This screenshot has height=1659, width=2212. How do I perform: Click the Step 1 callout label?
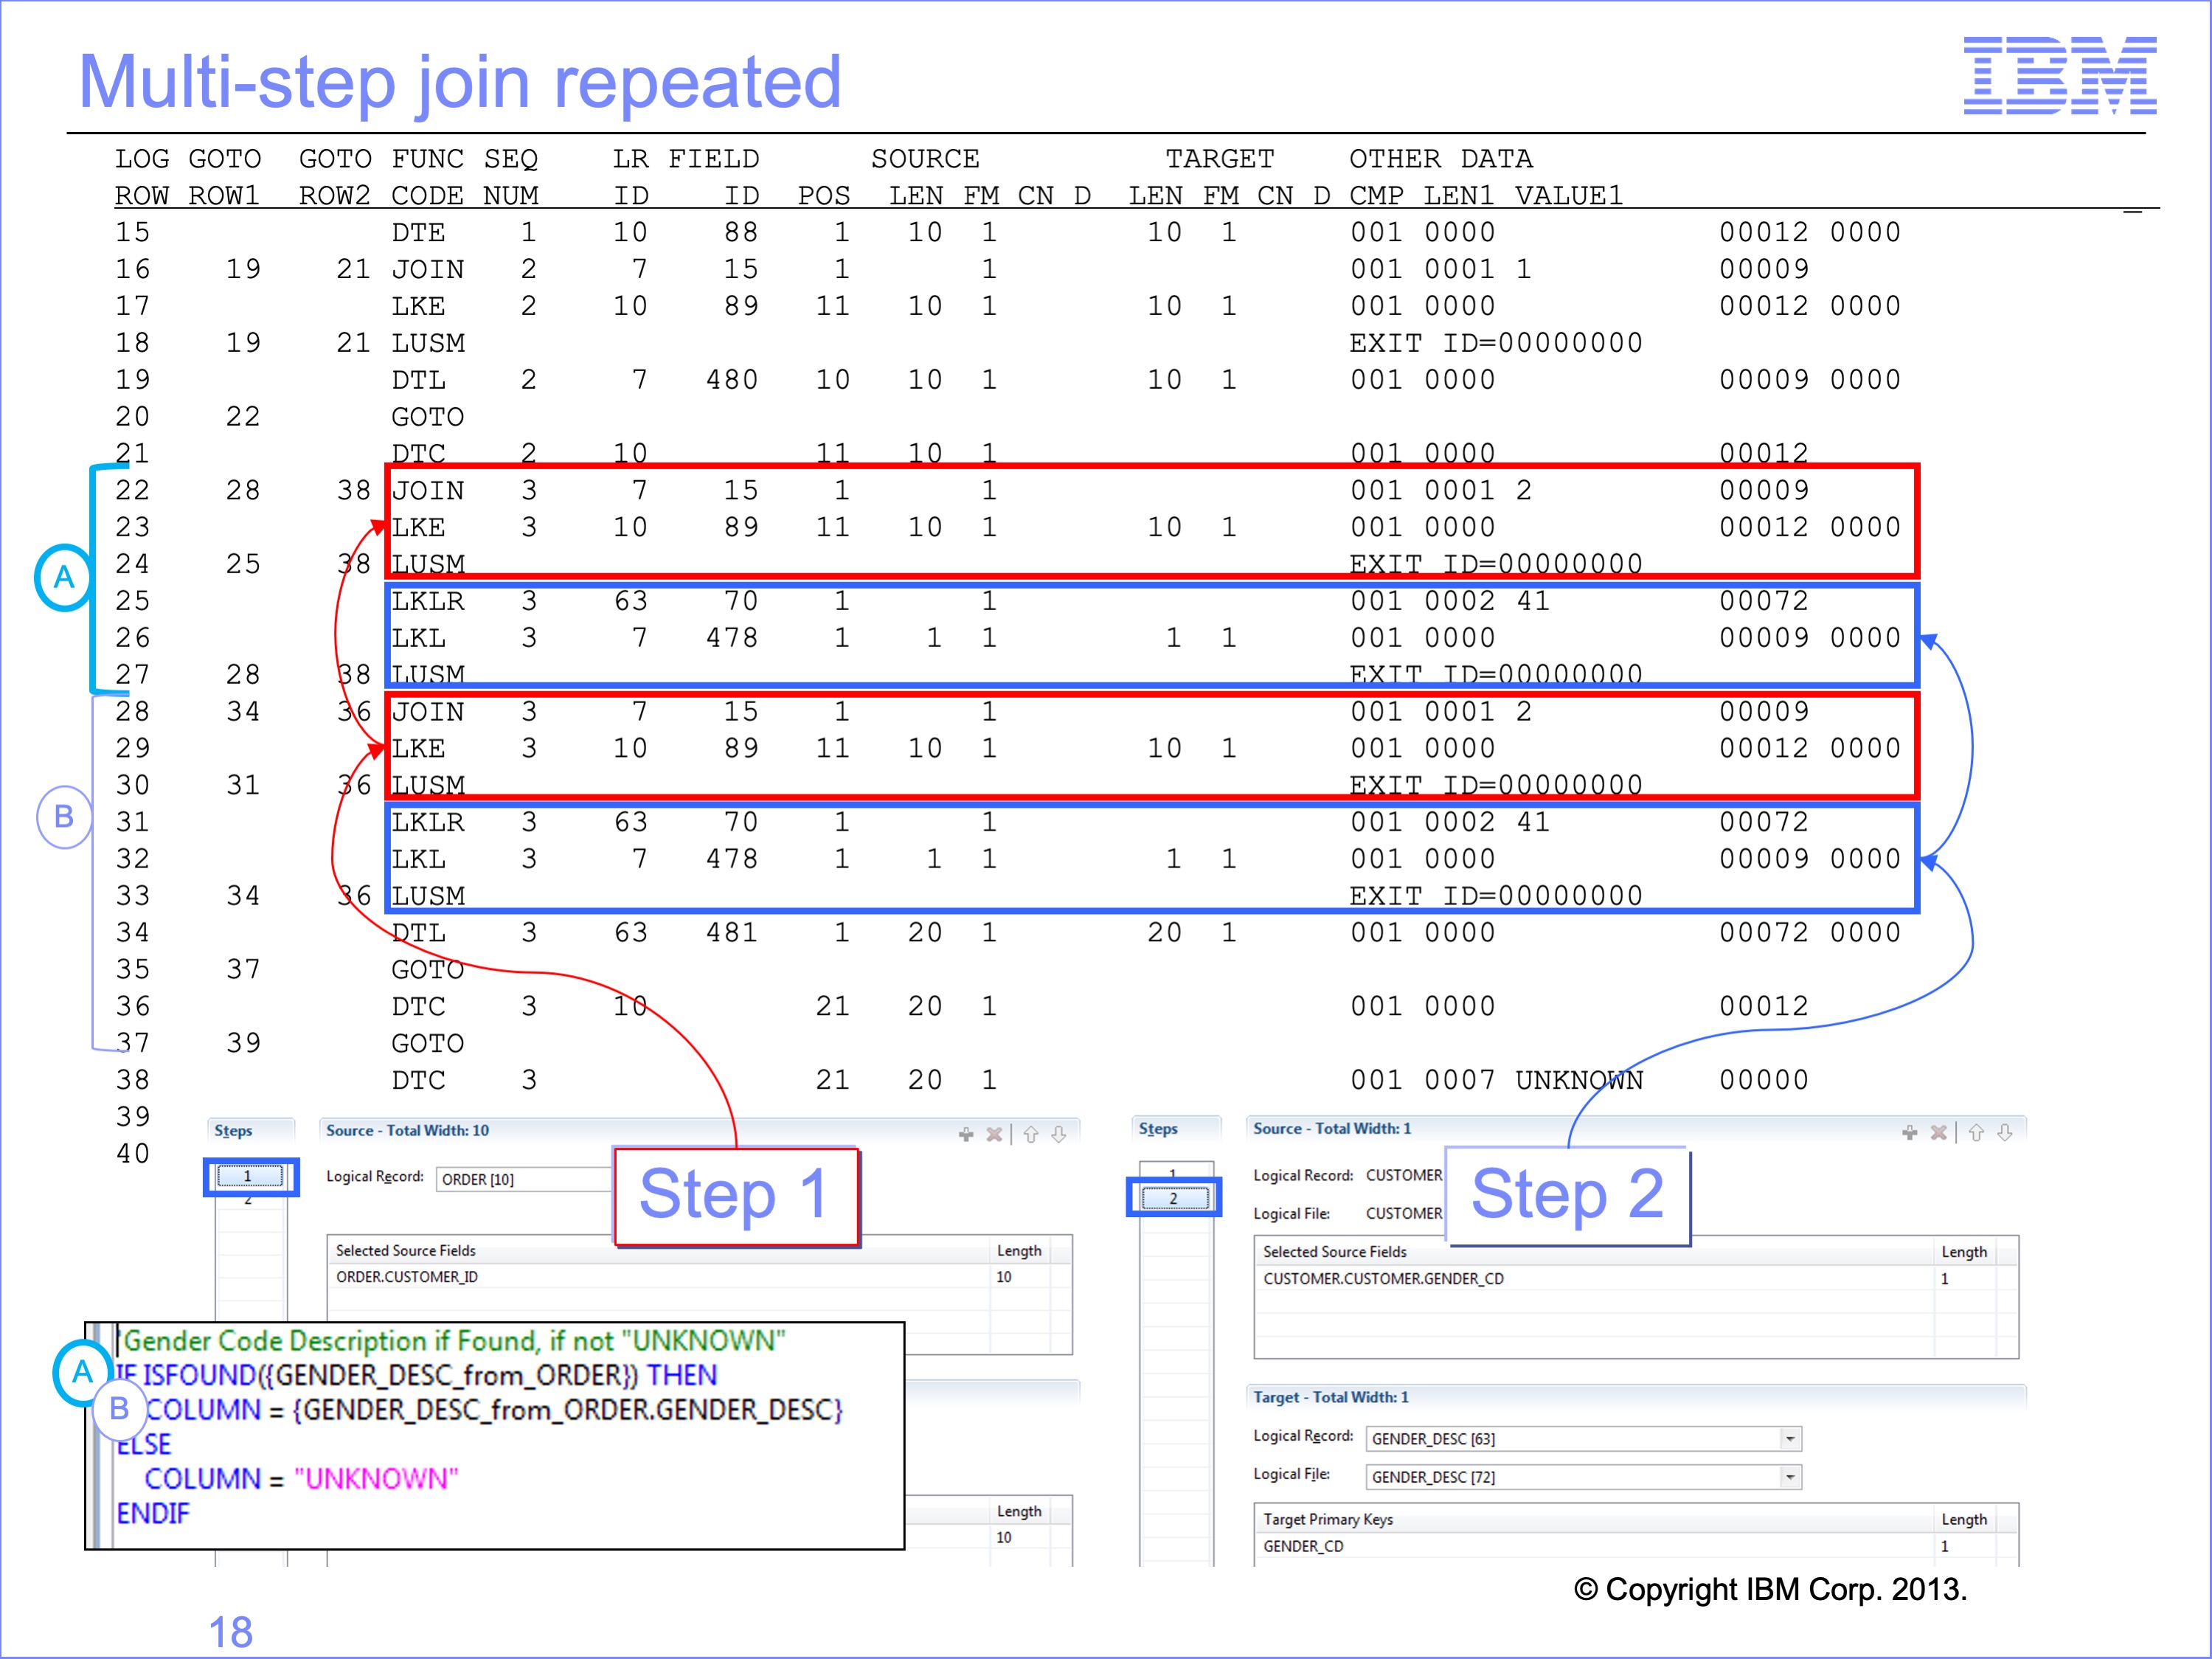tap(735, 1195)
